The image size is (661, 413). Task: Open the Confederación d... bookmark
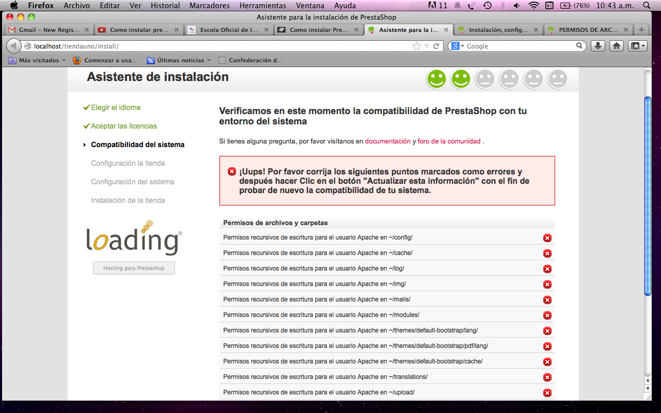251,60
